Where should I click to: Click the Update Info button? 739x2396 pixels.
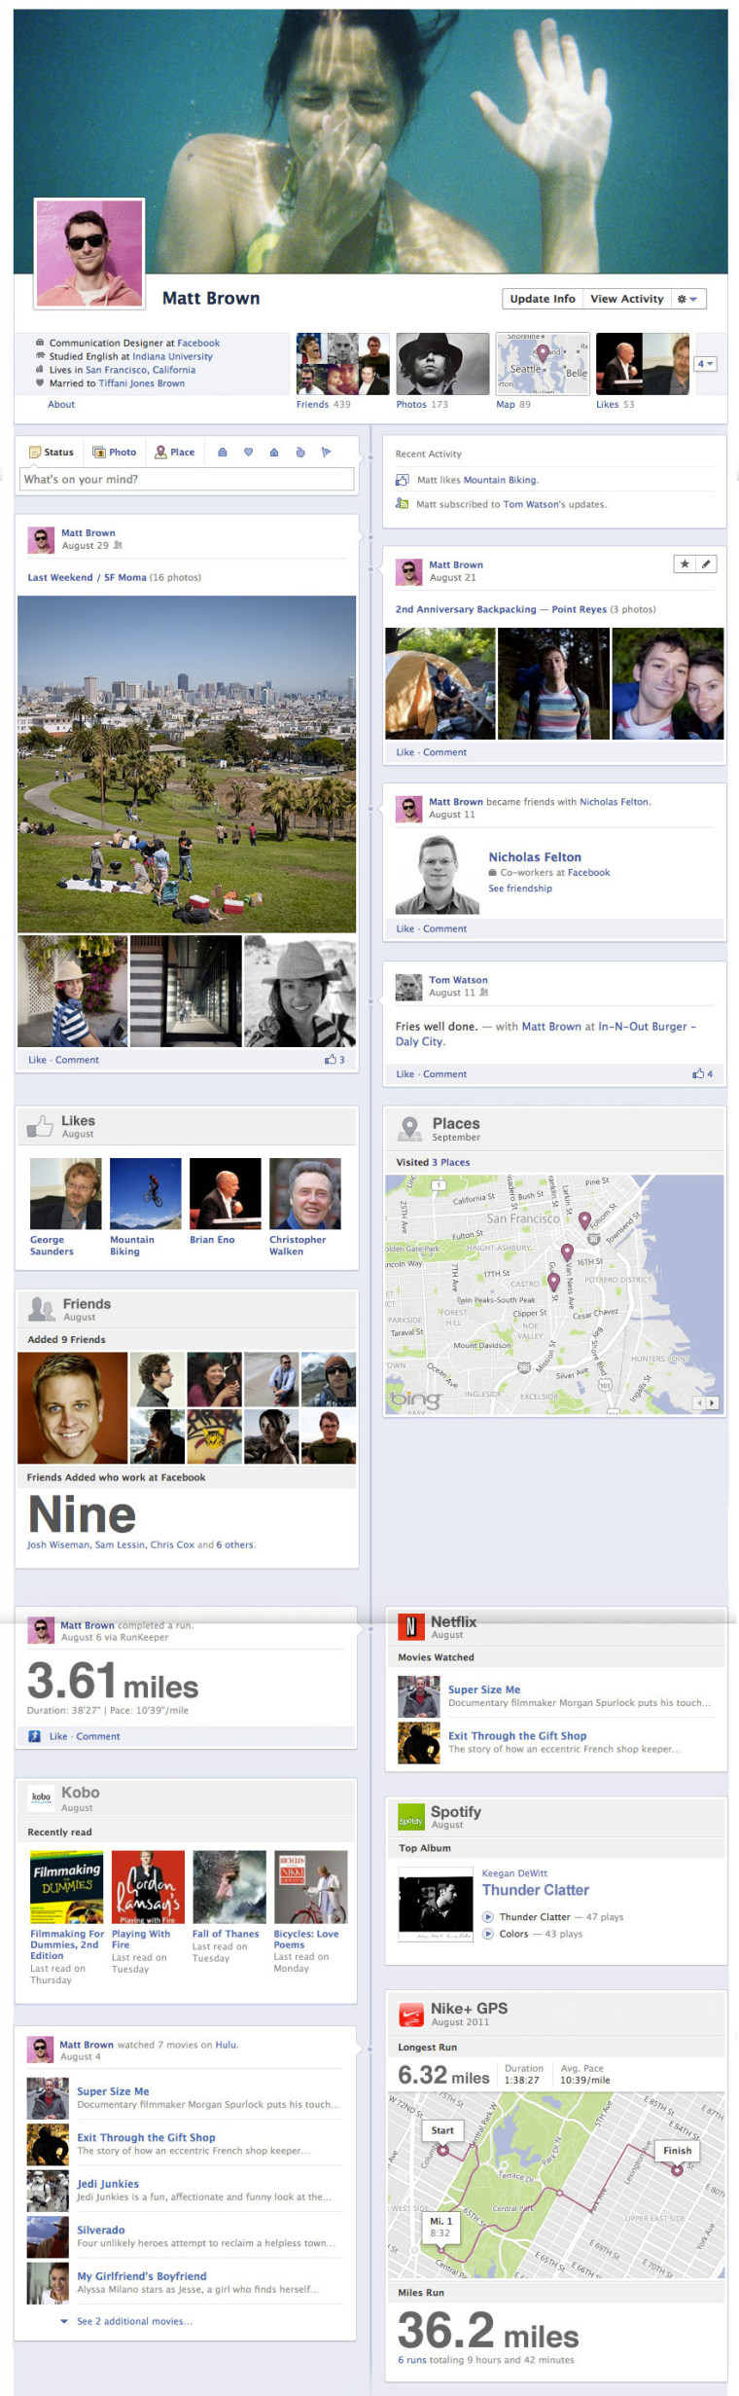point(543,299)
